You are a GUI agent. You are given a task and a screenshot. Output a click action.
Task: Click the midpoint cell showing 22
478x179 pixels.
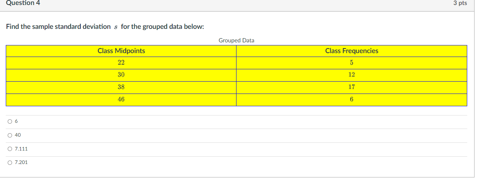tap(121, 63)
